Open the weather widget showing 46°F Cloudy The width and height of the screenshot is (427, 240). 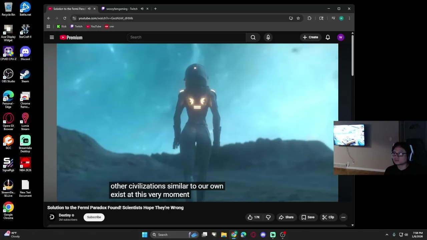(x=12, y=235)
